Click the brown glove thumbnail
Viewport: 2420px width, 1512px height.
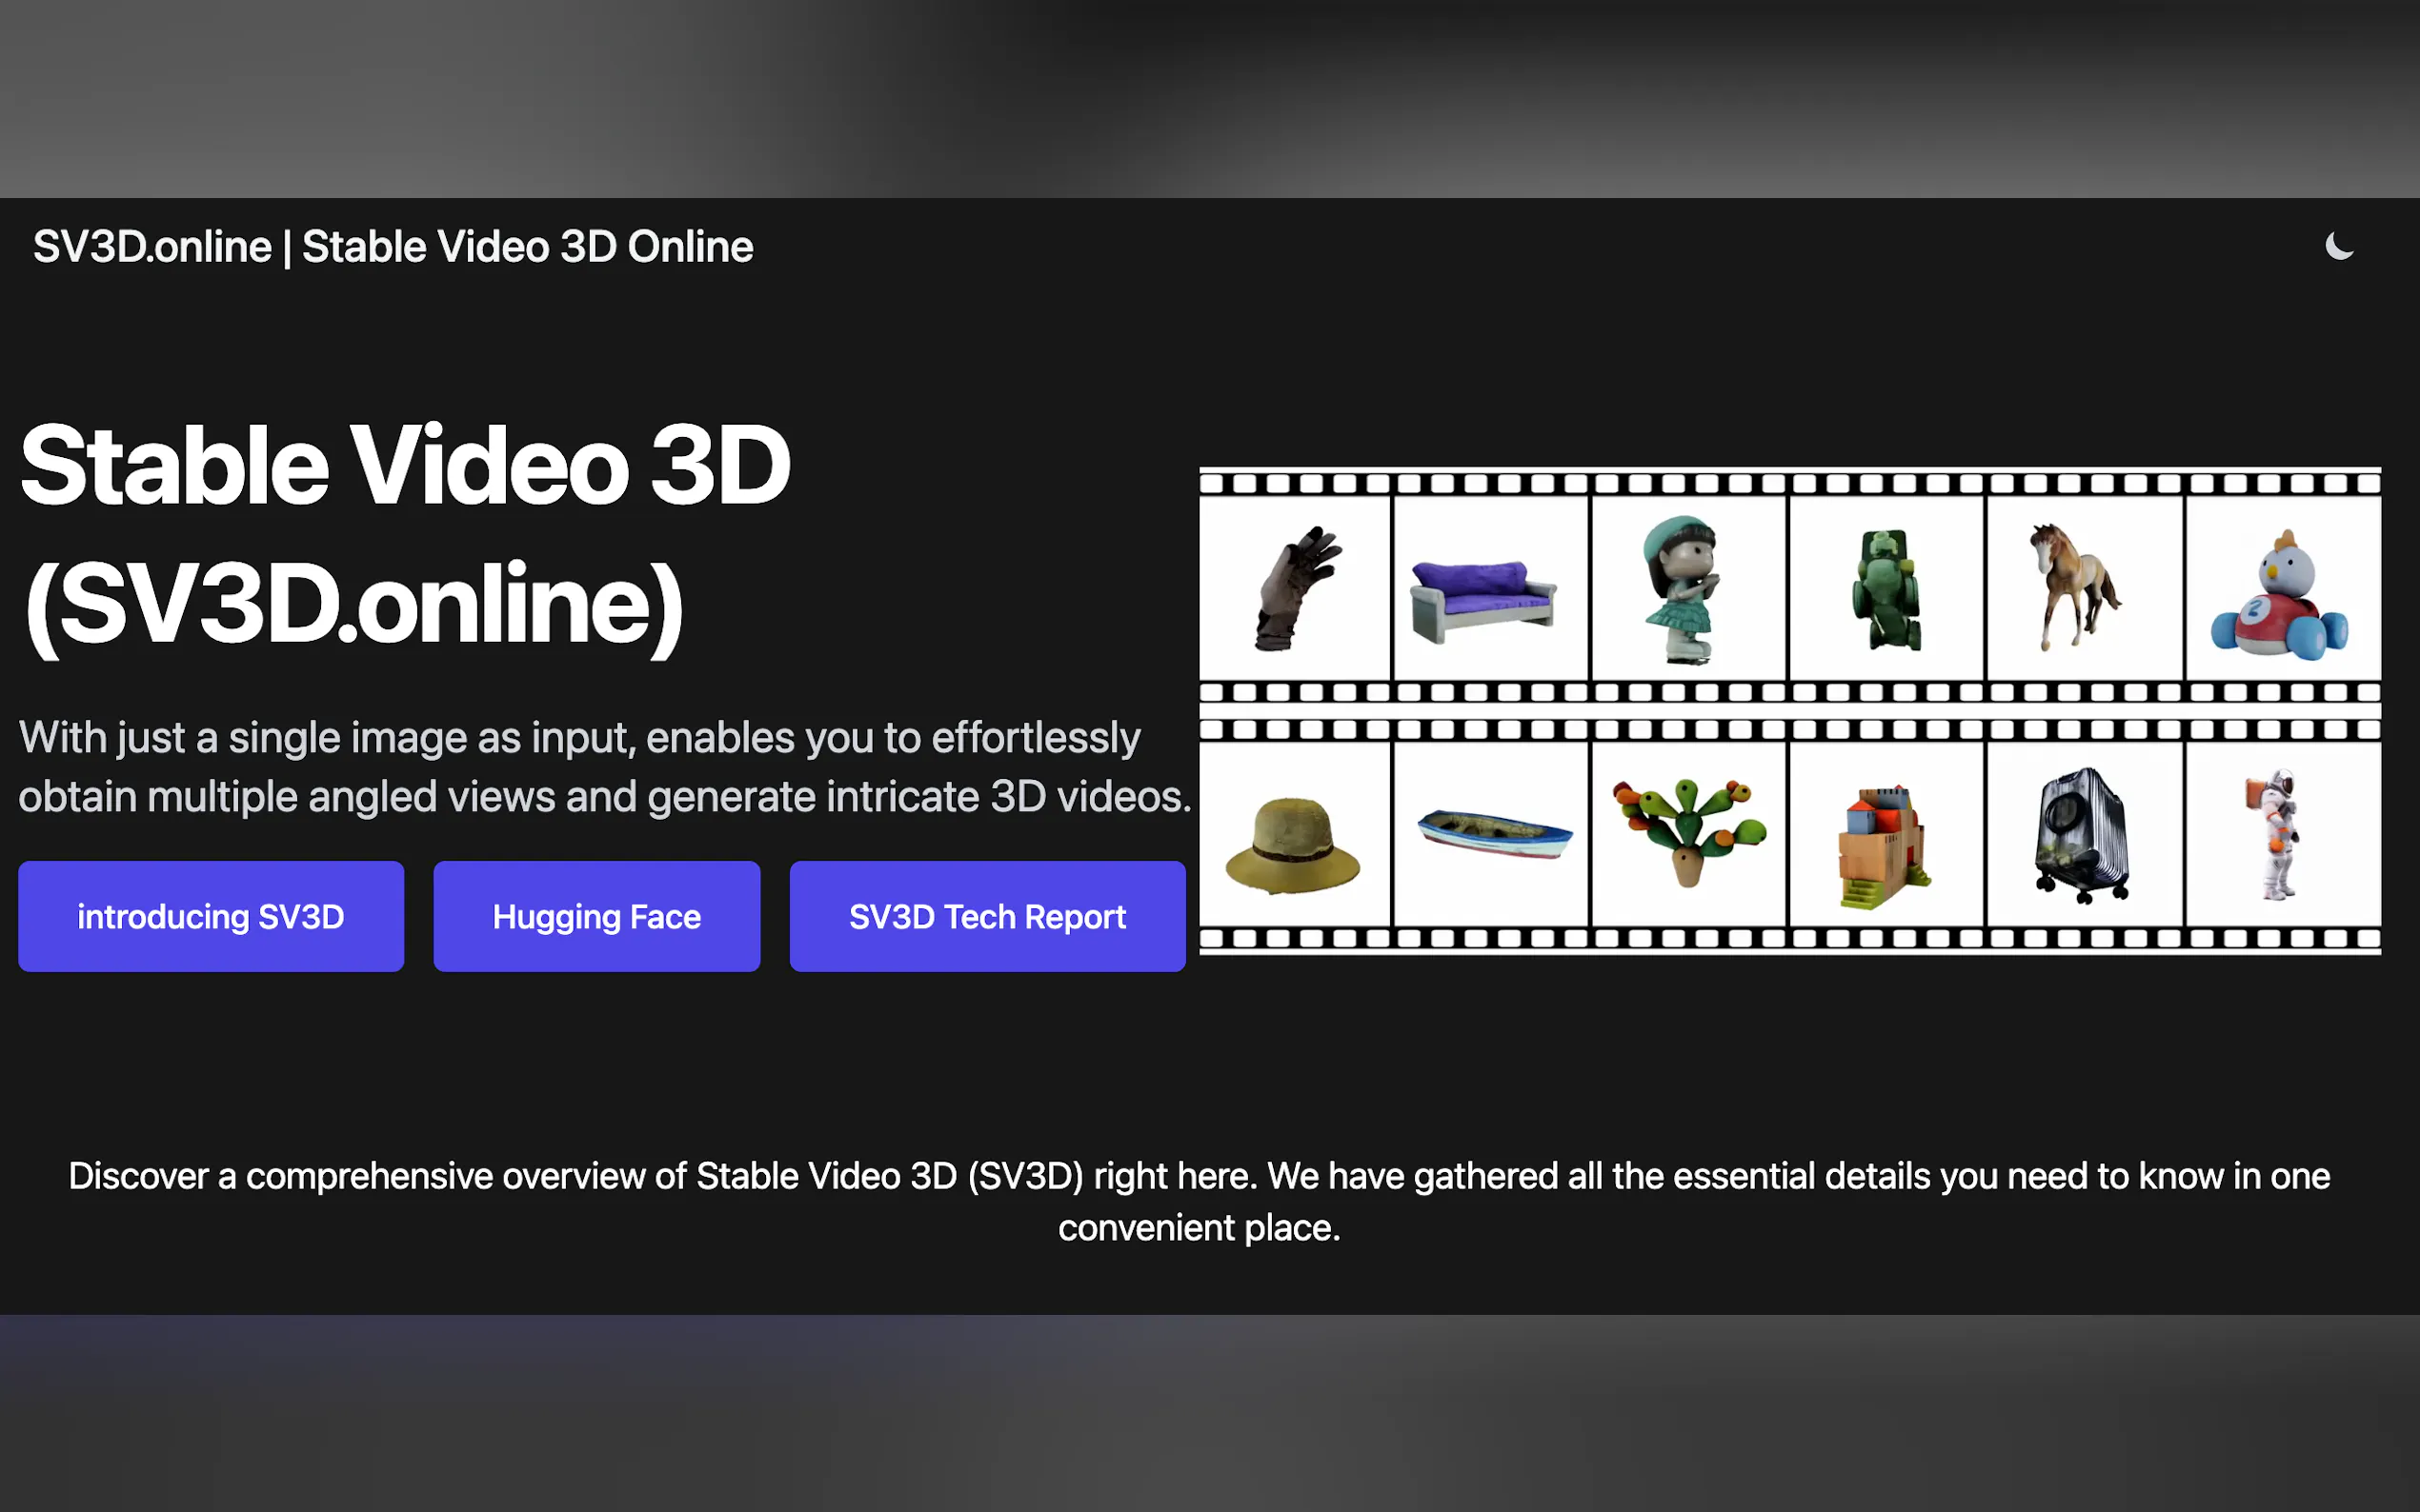click(1295, 589)
